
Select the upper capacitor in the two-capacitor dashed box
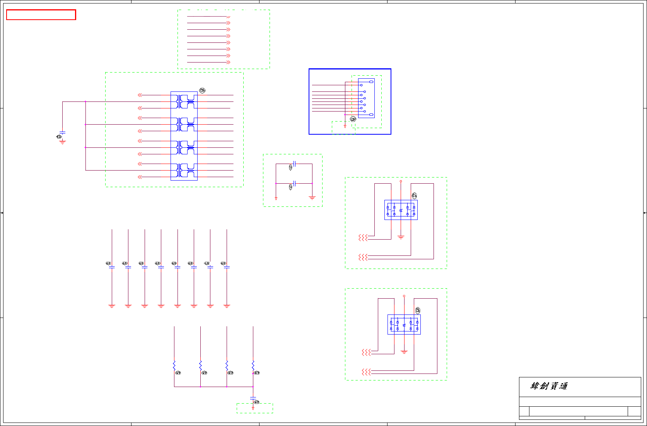[294, 164]
